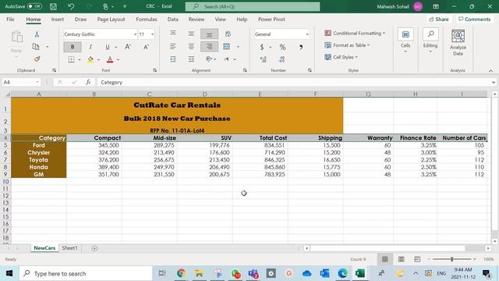Switch to the Data tab

click(x=173, y=20)
